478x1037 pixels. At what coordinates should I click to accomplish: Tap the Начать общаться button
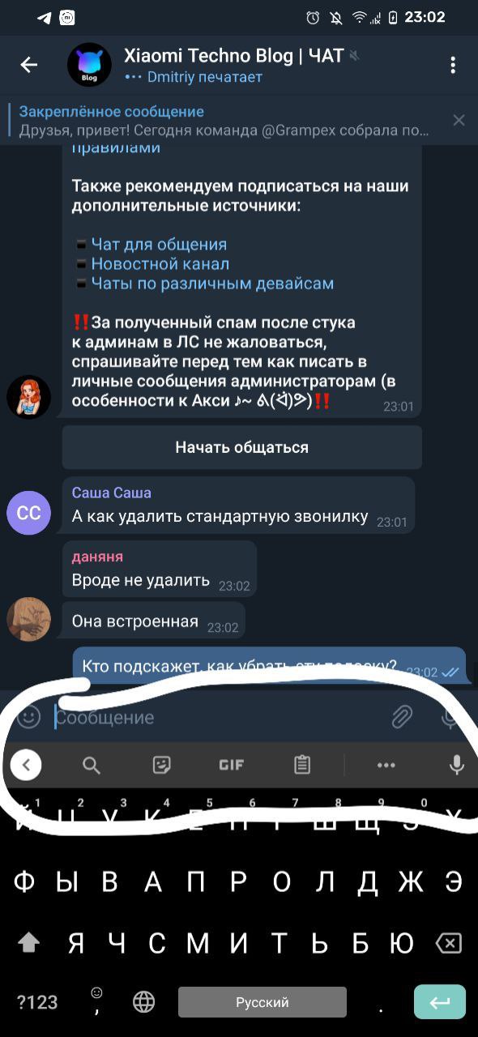coord(242,447)
